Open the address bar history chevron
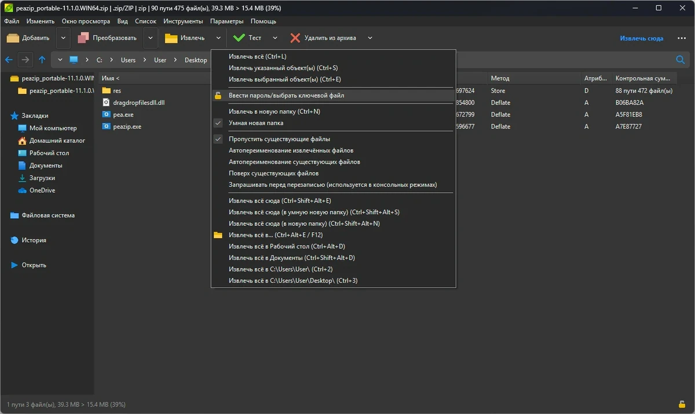This screenshot has height=414, width=695. click(60, 60)
